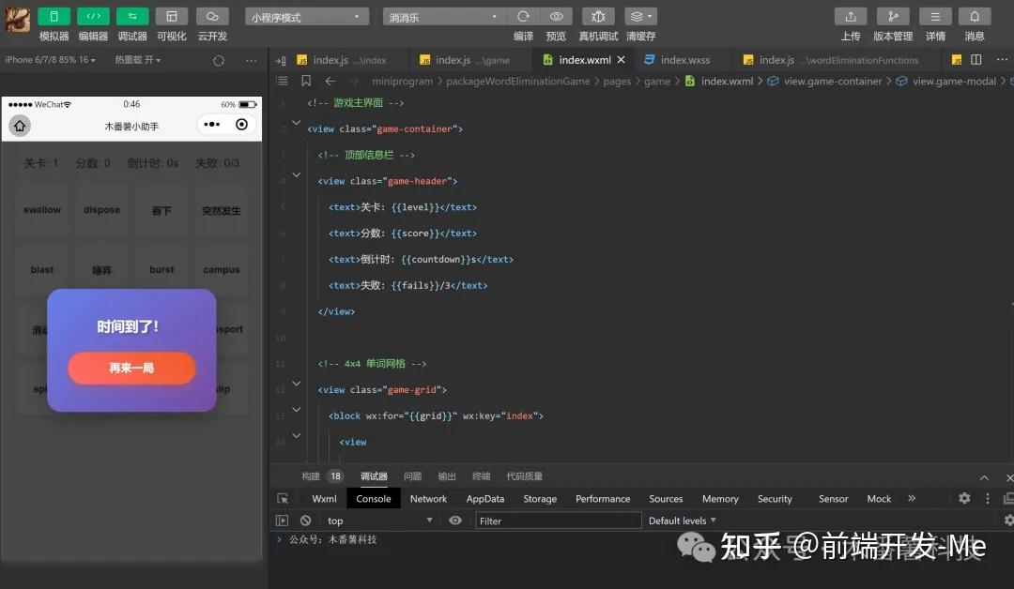Image resolution: width=1014 pixels, height=589 pixels.
Task: Tap the dispose word tile
Action: (101, 210)
